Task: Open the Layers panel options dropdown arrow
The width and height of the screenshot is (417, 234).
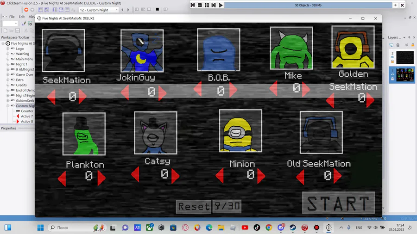Action: pos(404,37)
